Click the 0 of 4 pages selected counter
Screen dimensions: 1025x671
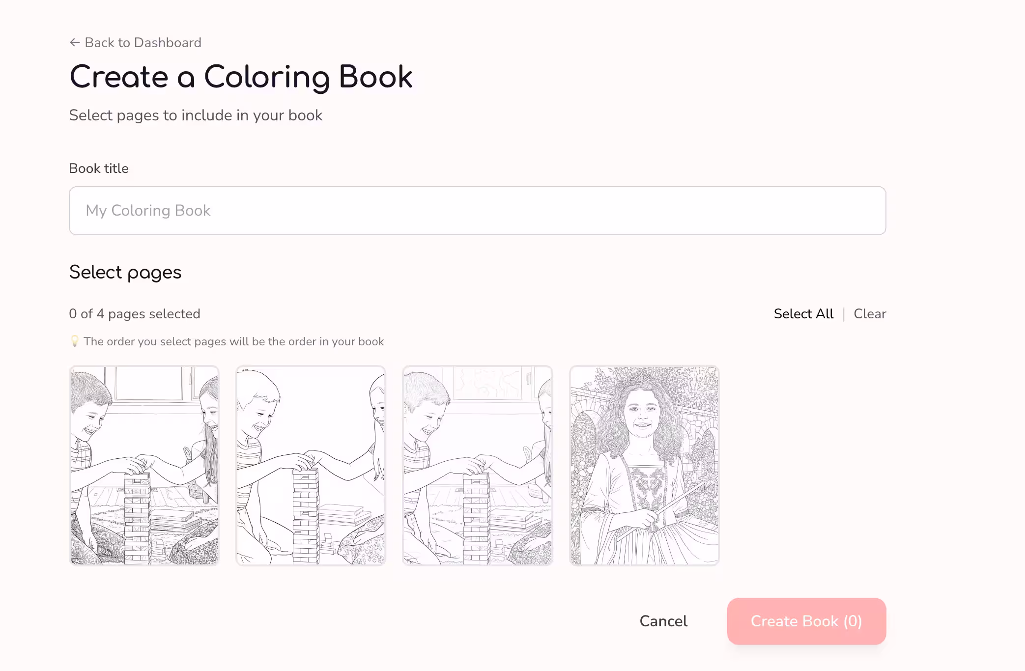pyautogui.click(x=135, y=314)
